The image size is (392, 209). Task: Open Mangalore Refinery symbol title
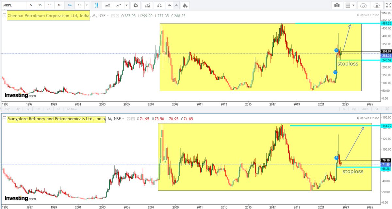(x=56, y=119)
